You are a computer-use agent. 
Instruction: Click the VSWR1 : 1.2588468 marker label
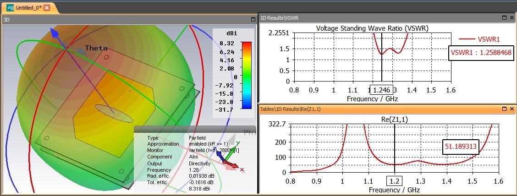[481, 53]
